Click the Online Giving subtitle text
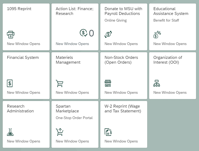Screen dimensions: 199x151 116,20
